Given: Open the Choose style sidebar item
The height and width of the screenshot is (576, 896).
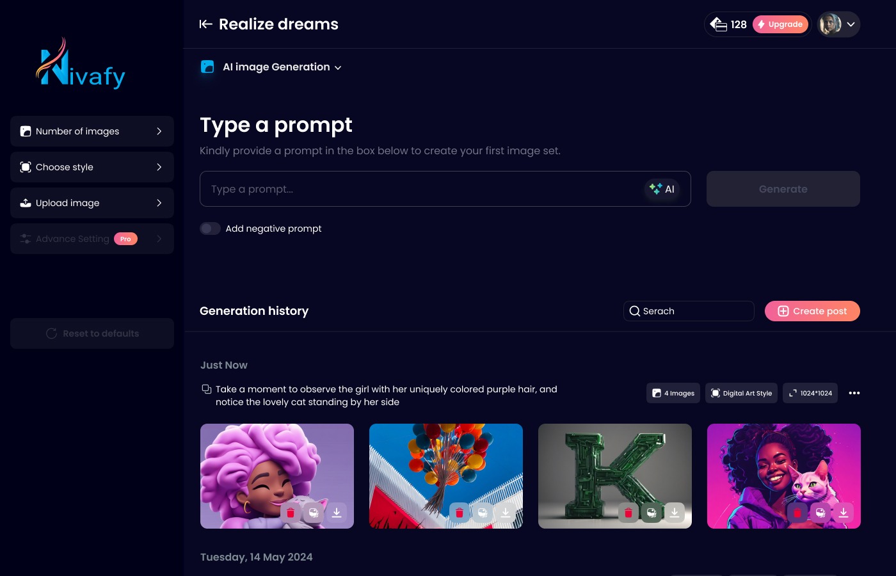Looking at the screenshot, I should pos(92,167).
